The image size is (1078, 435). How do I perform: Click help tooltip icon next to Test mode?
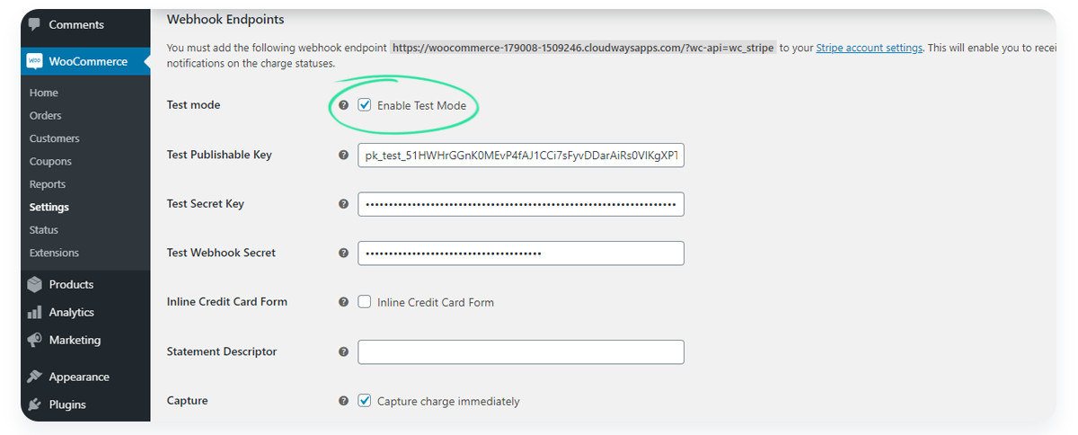click(343, 105)
